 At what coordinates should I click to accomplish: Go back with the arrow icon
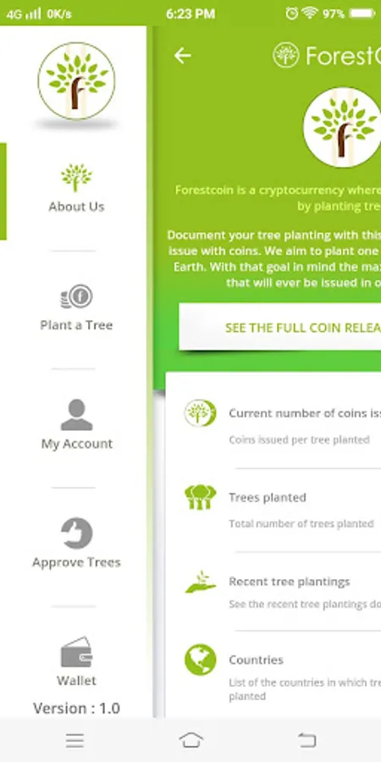182,56
